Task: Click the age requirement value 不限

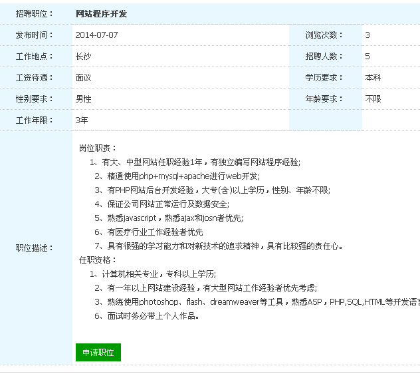Action: click(x=373, y=99)
